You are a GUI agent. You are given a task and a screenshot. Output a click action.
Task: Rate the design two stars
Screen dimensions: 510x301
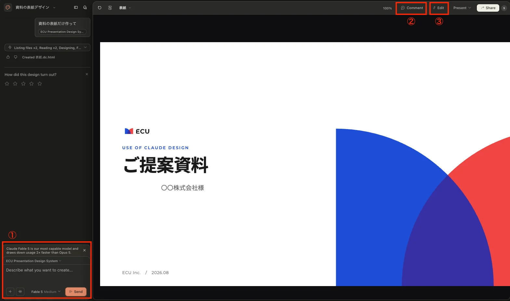tap(15, 84)
